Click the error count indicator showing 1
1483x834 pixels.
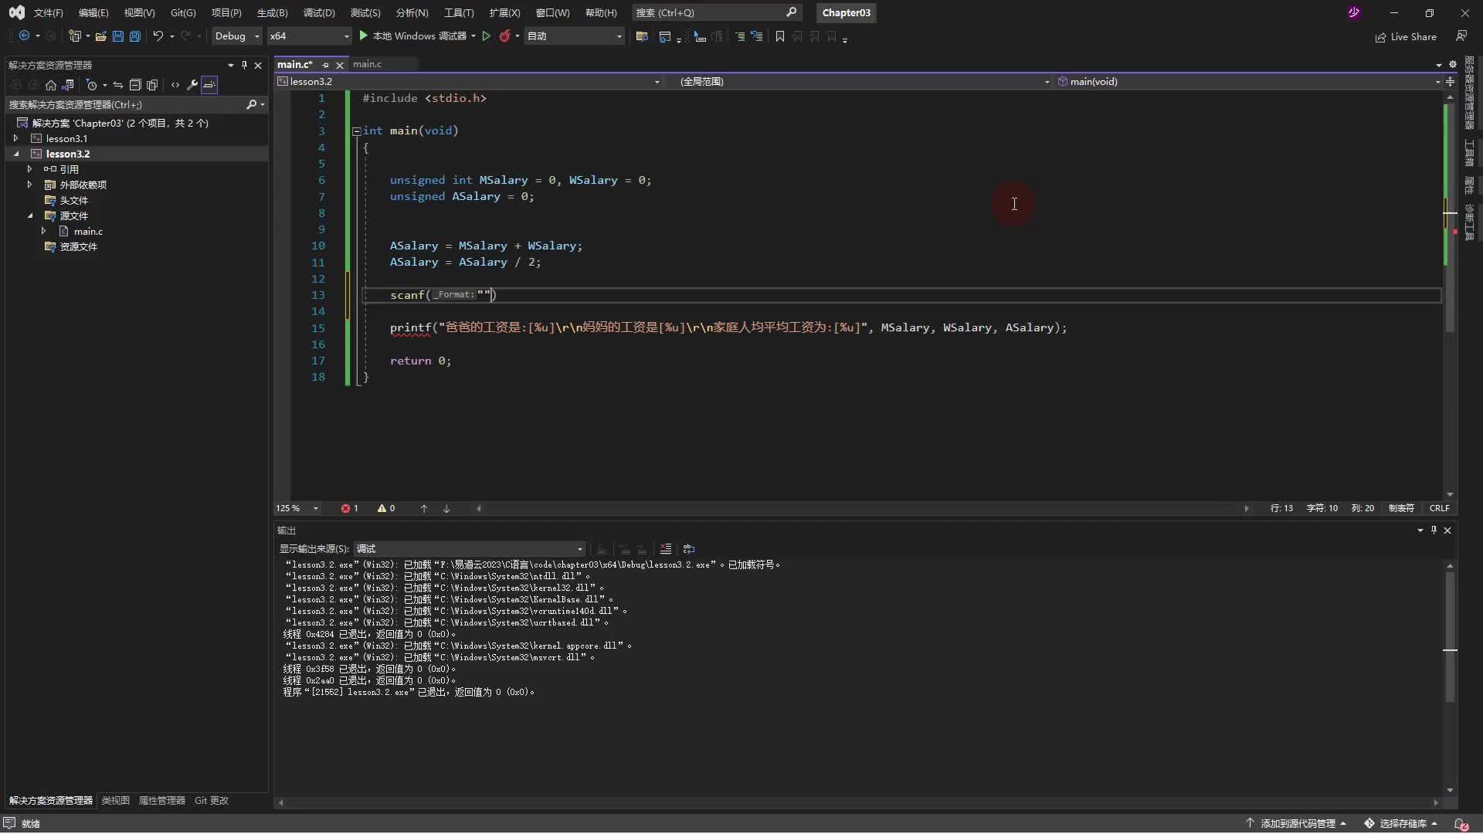(x=349, y=508)
